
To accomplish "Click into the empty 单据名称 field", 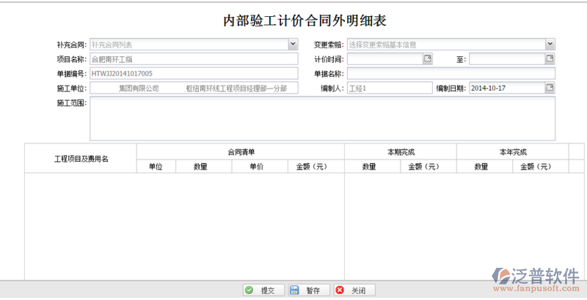I will 451,73.
